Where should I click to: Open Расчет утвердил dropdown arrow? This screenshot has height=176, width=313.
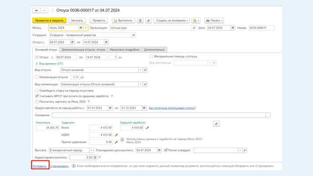[x=240, y=150]
